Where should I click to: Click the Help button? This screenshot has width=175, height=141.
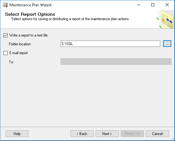tap(17, 134)
